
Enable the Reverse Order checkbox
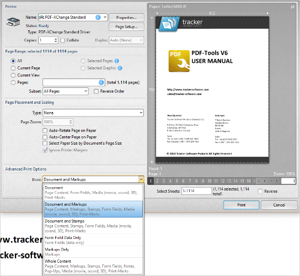96,92
